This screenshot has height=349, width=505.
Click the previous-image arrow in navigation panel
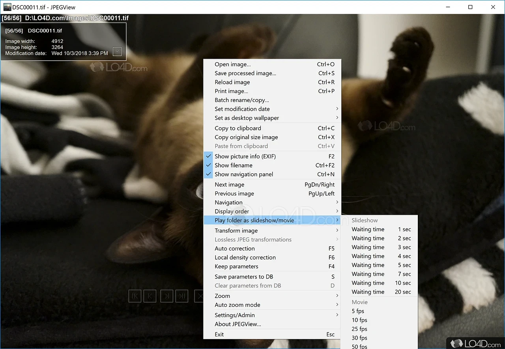pyautogui.click(x=150, y=296)
